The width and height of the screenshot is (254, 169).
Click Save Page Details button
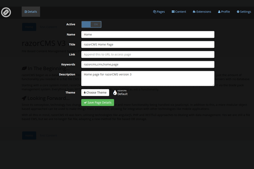coord(98,103)
